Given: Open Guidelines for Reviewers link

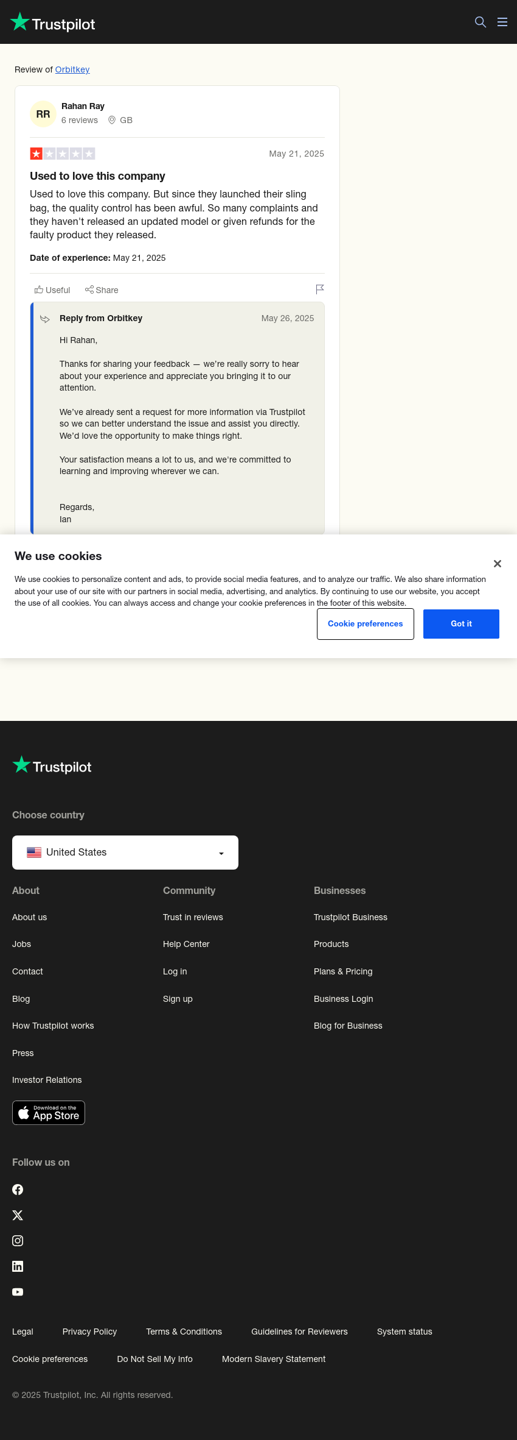Looking at the screenshot, I should pos(299,1332).
